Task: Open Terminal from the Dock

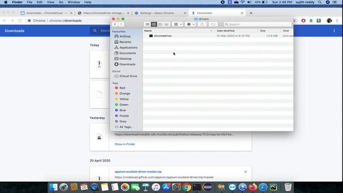Action: pos(197,187)
